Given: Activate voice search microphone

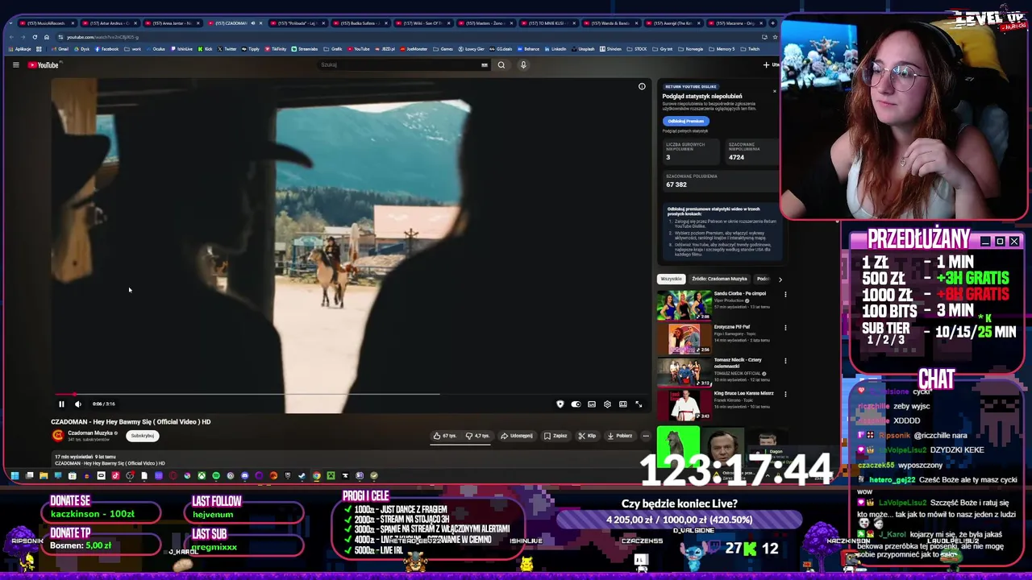Looking at the screenshot, I should point(523,64).
